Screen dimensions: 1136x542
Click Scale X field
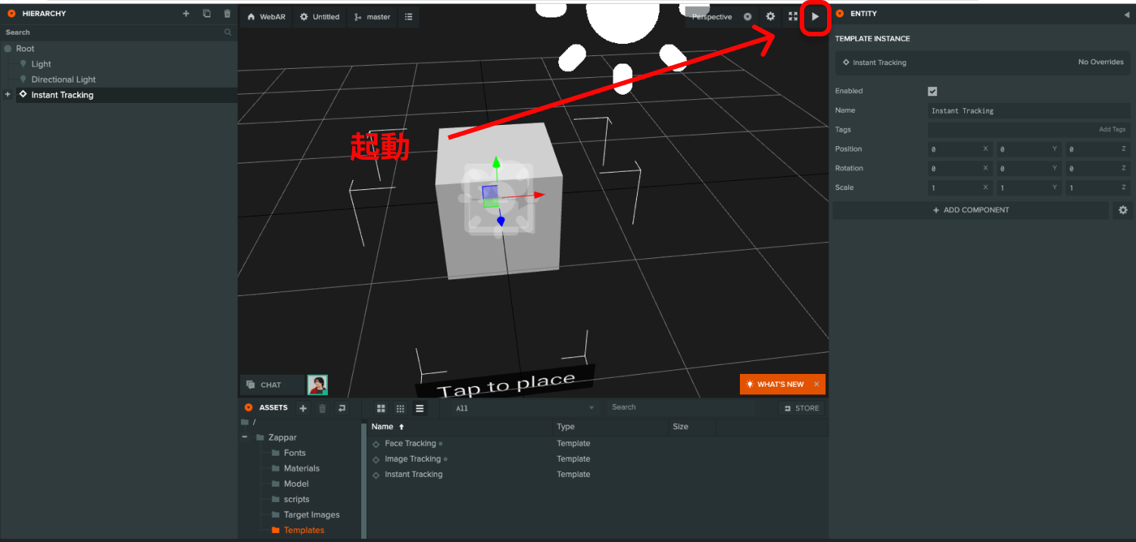[960, 188]
